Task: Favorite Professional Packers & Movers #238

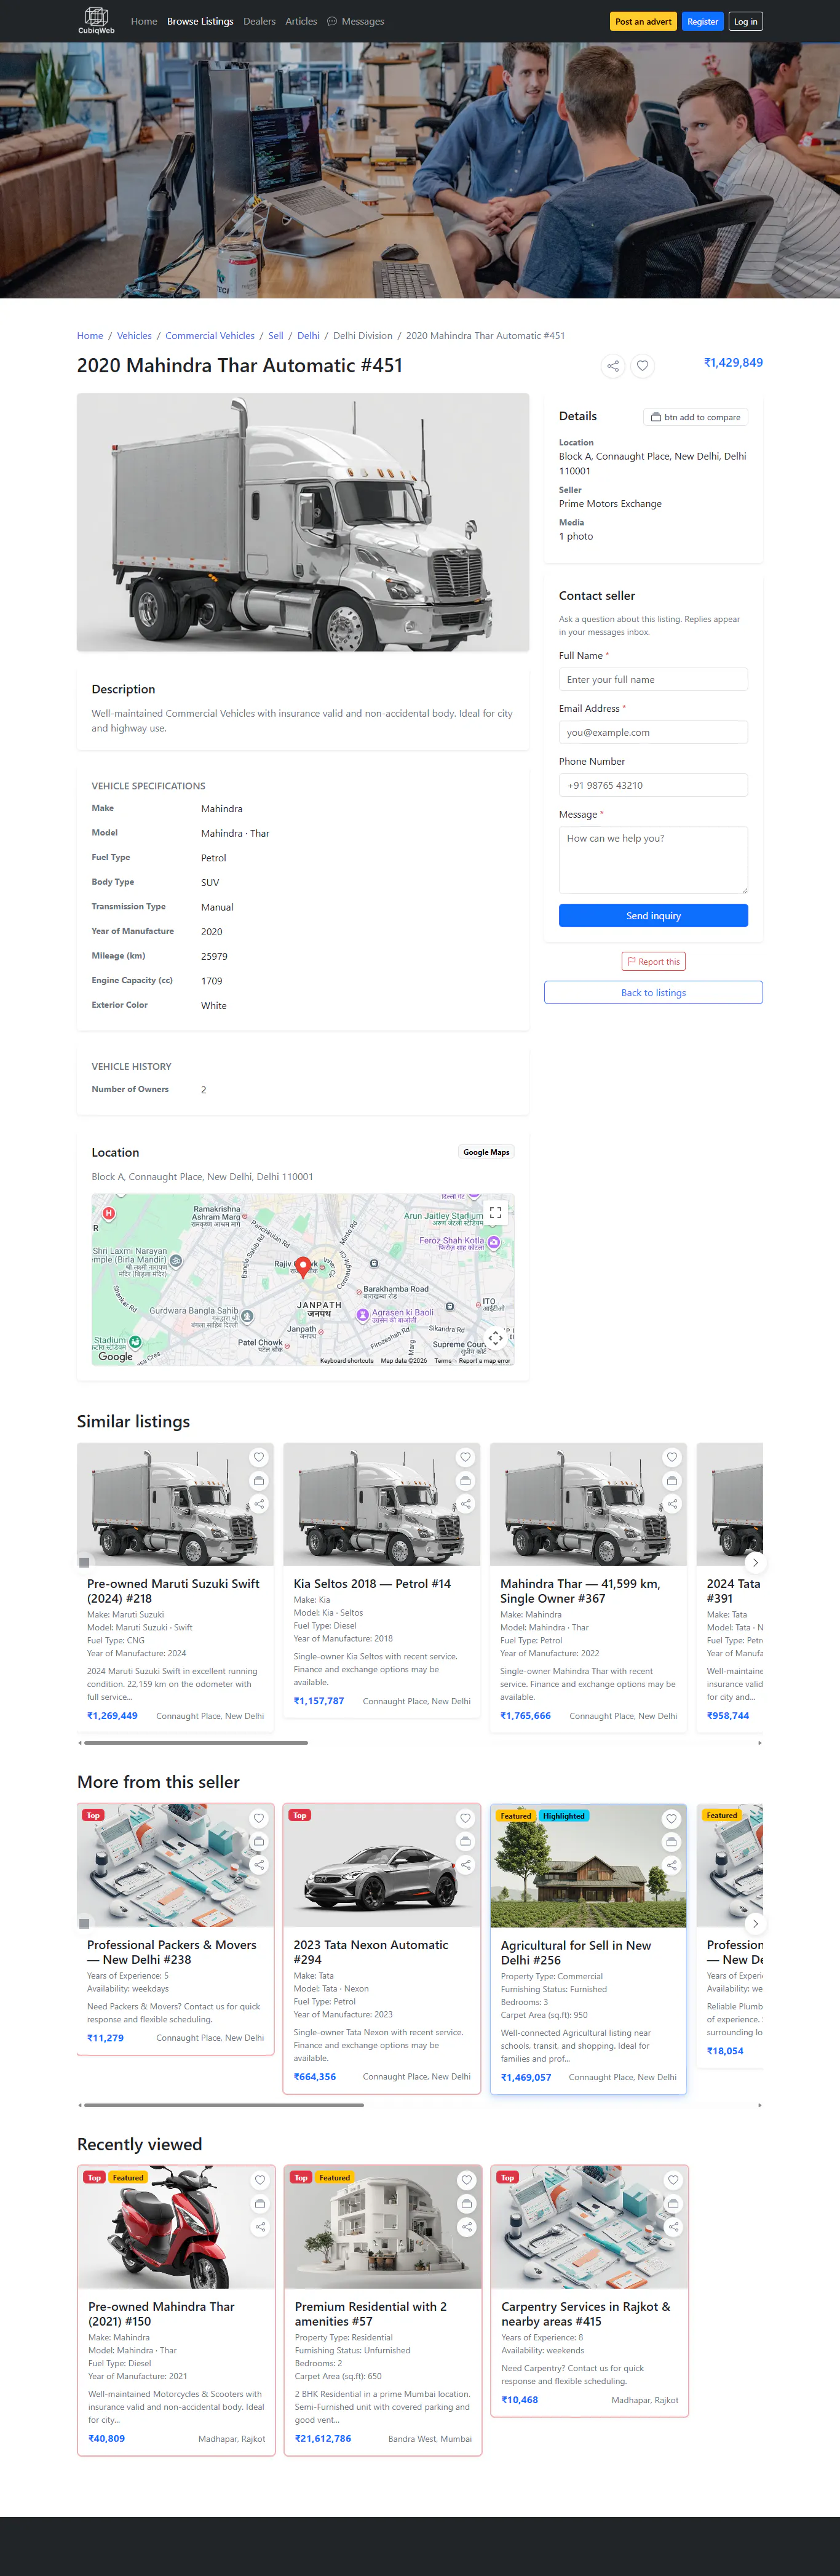Action: coord(259,1819)
